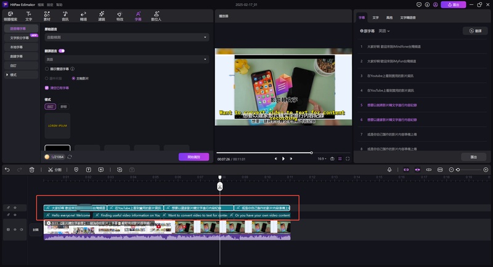The height and width of the screenshot is (267, 493).
Task: Take a snapshot with the camera icon in player
Action: pos(332,159)
